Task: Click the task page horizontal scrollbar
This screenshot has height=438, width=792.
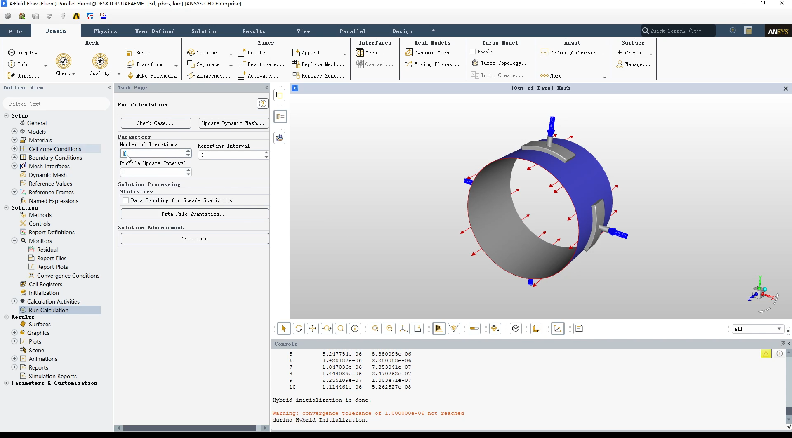Action: (189, 428)
